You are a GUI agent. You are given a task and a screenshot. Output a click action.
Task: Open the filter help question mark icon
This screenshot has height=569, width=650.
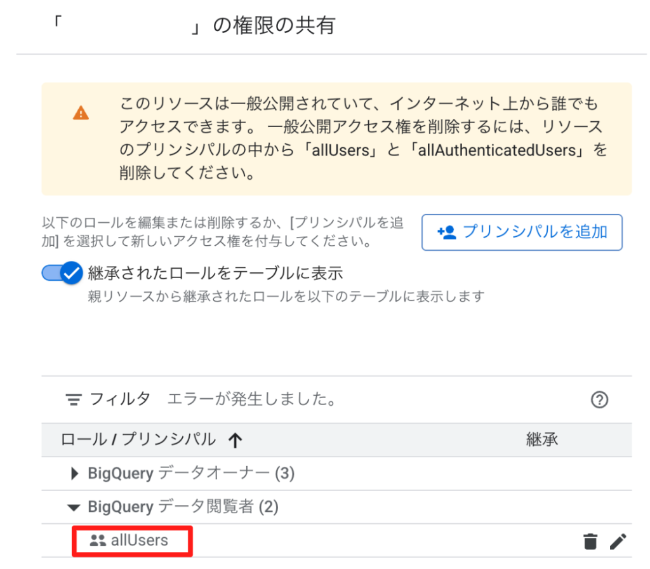[599, 400]
